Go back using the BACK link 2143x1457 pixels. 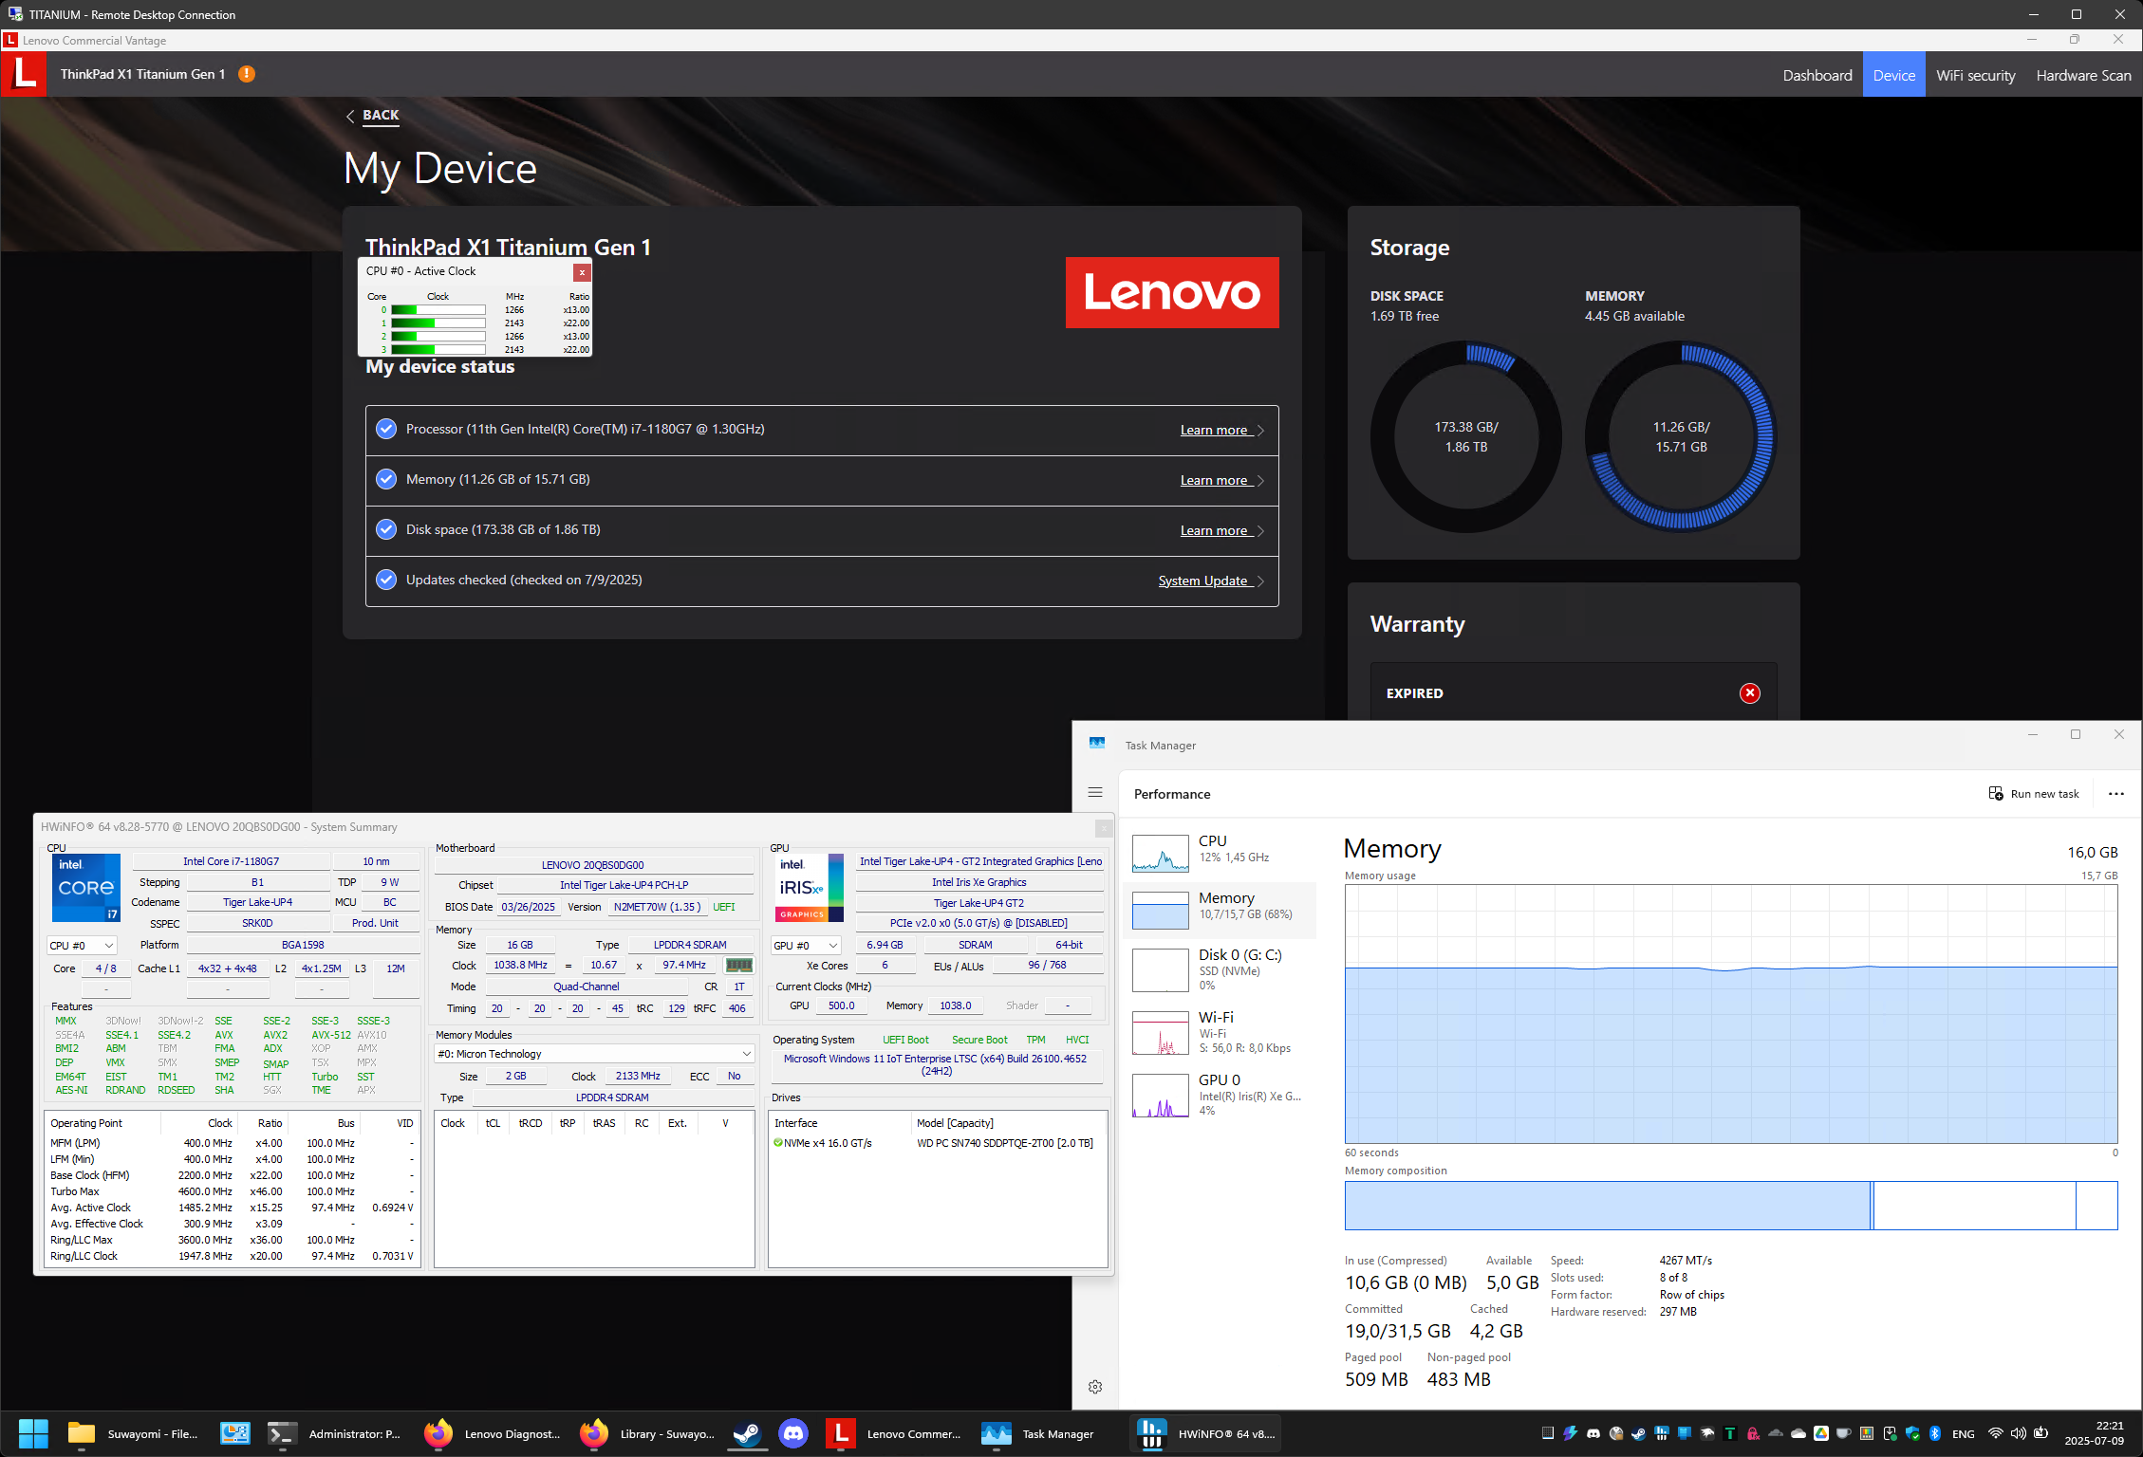click(373, 116)
